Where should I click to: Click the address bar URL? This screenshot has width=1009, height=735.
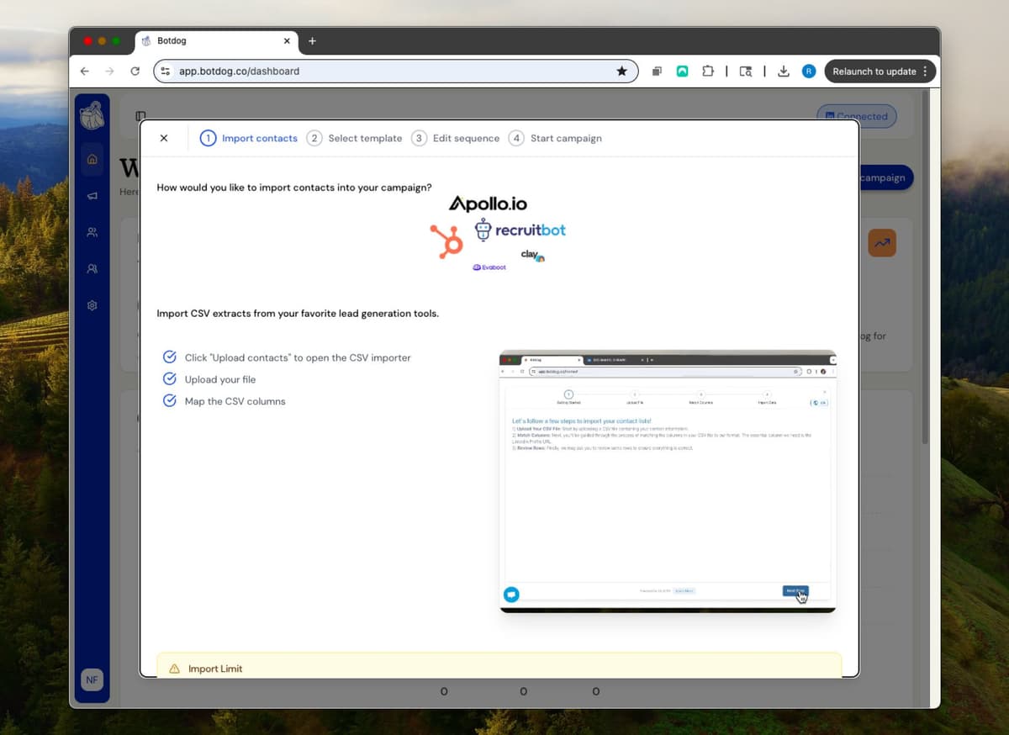coord(240,71)
